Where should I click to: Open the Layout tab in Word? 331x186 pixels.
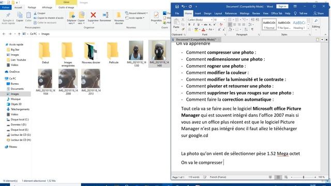tap(218, 13)
